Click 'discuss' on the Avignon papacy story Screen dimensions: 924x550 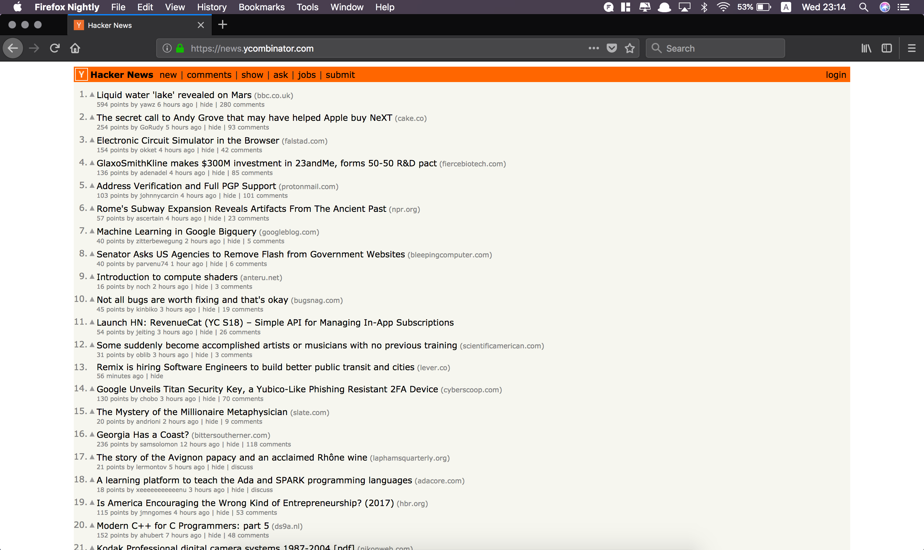click(x=242, y=467)
